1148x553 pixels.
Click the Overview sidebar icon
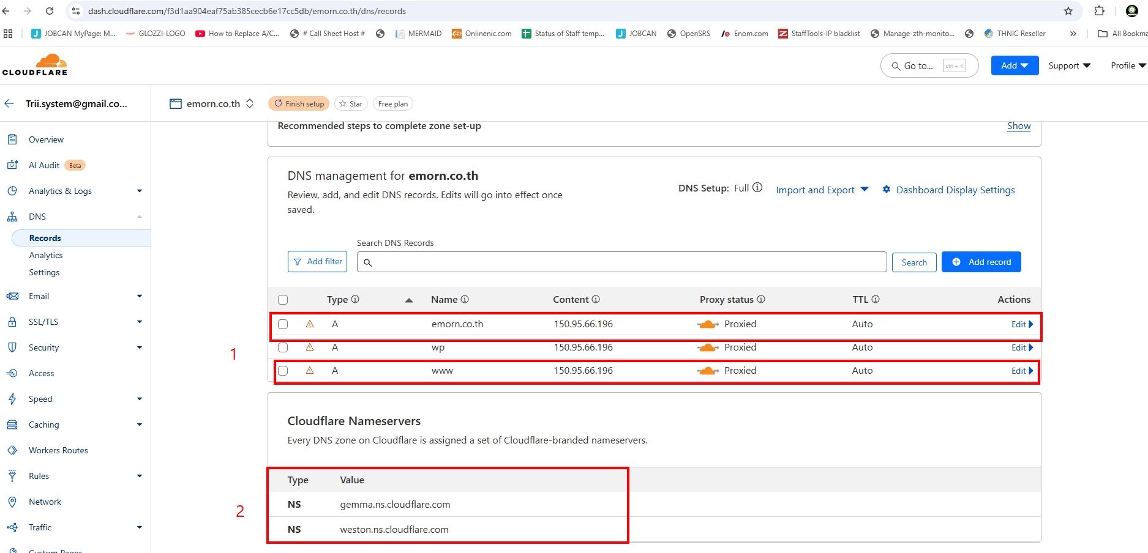click(12, 139)
